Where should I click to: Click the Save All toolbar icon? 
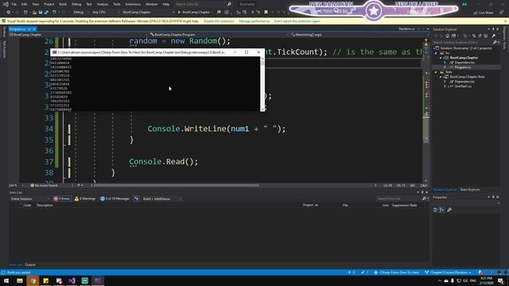pos(46,13)
